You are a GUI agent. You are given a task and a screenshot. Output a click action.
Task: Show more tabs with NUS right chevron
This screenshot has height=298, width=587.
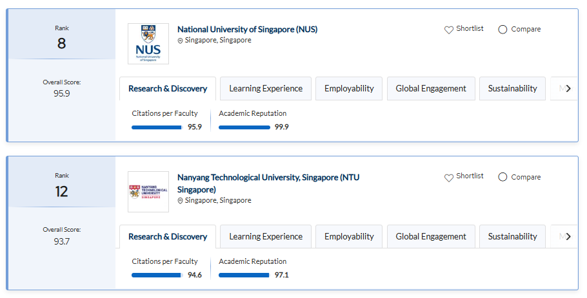568,89
